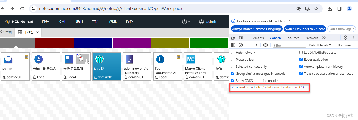Enable the Log XMLHttpRequests checkbox
This screenshot has height=120, width=358.
pyautogui.click(x=301, y=53)
